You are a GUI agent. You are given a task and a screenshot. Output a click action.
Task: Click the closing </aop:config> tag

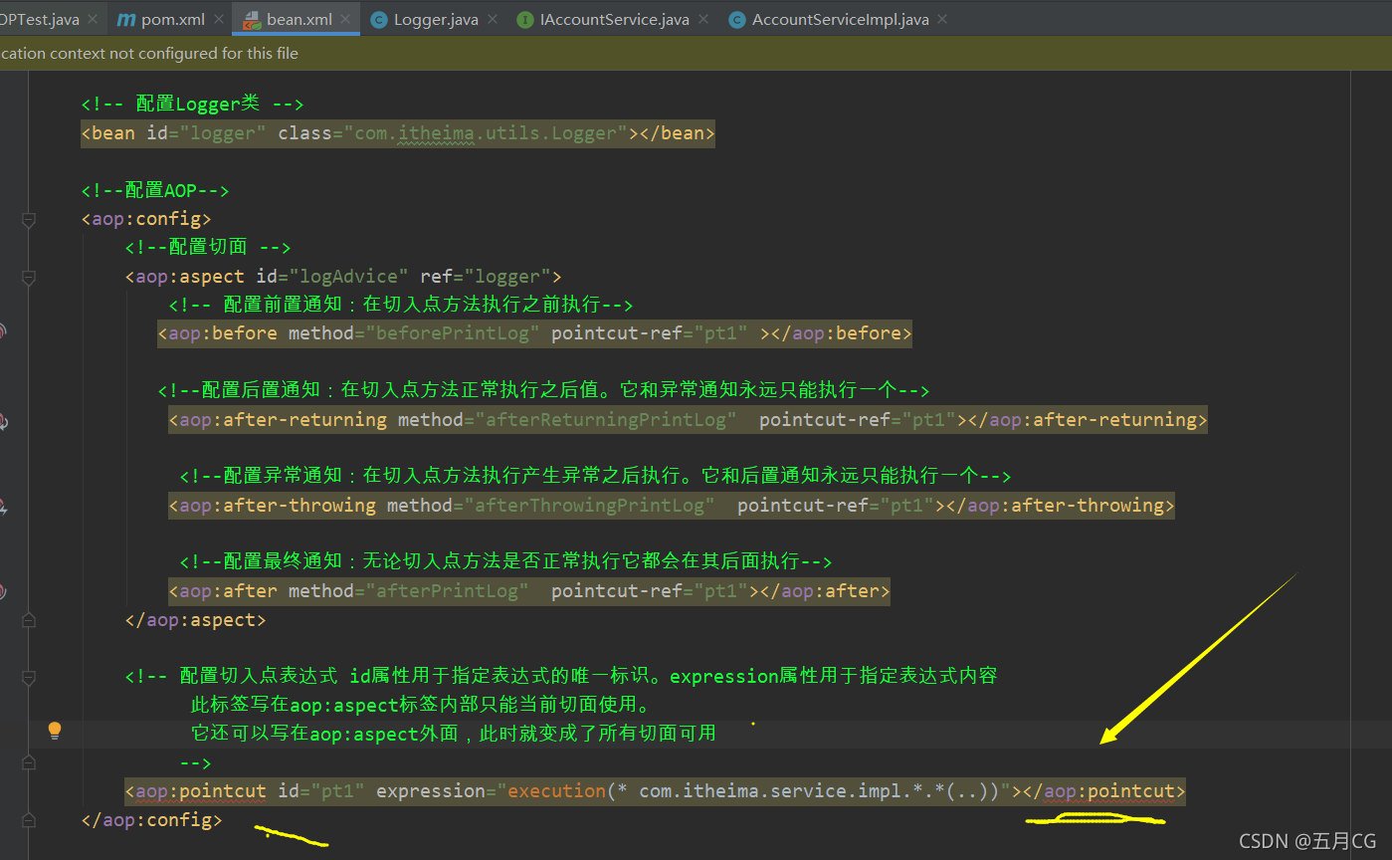coord(152,821)
